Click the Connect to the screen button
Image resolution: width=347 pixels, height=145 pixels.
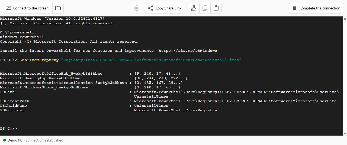(x=27, y=8)
